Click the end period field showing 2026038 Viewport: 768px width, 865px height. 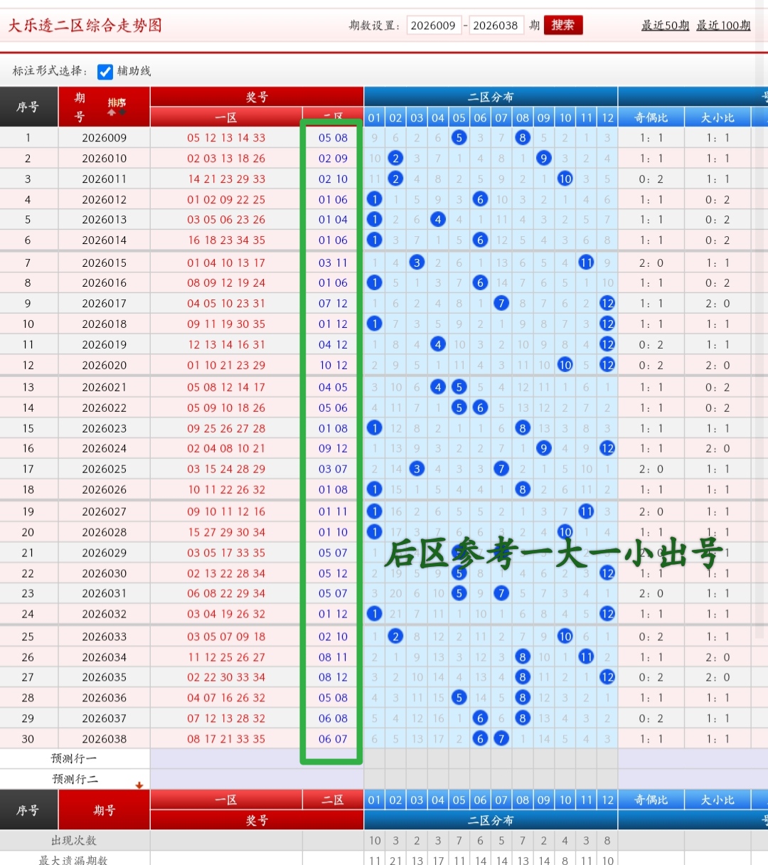[496, 26]
